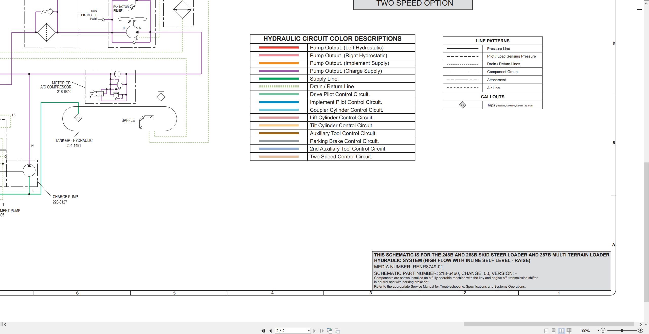Click the horizontal scrollbar right arrow
The width and height of the screenshot is (649, 334).
point(641,324)
